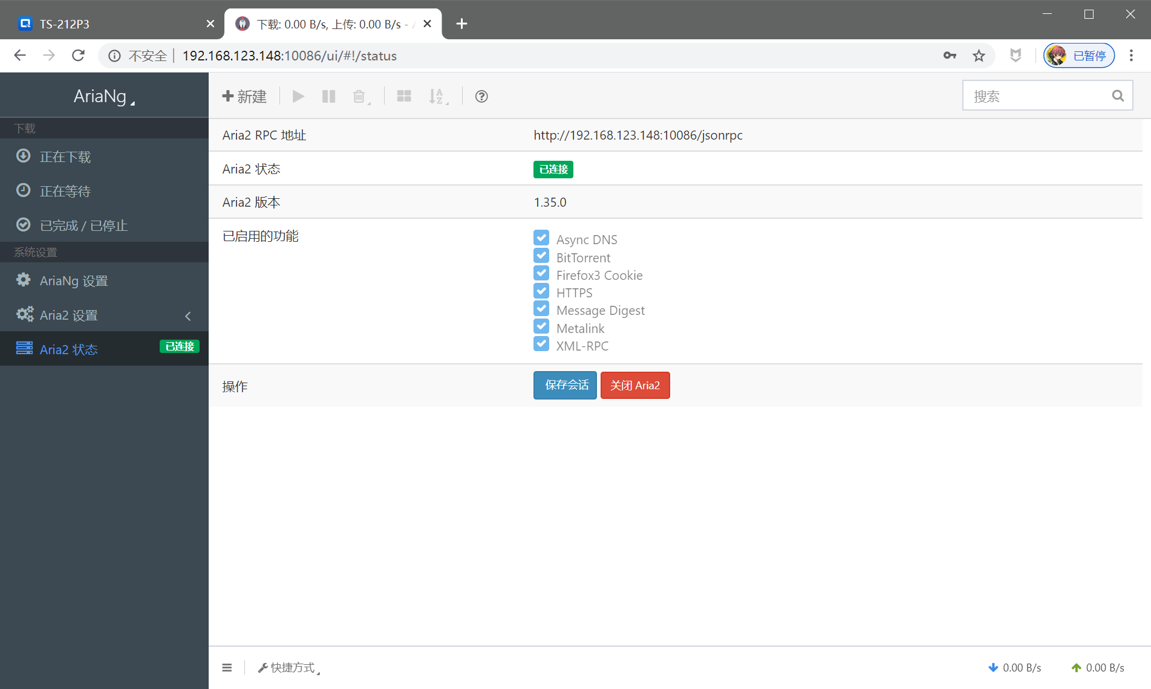Close the TS-212P3 tab
The image size is (1151, 689).
point(210,24)
